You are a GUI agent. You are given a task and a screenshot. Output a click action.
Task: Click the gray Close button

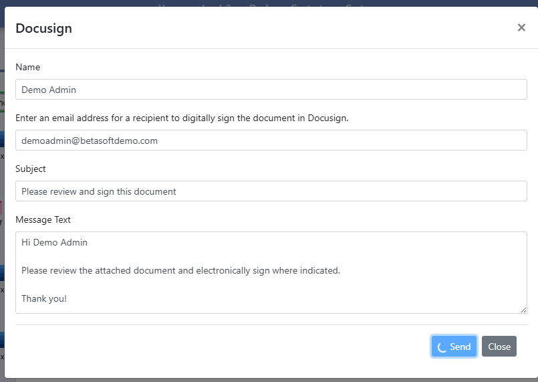(499, 347)
